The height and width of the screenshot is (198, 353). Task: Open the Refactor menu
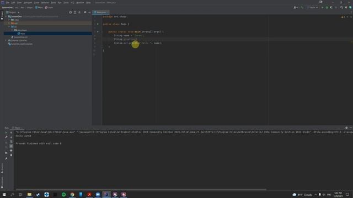[x=45, y=2]
